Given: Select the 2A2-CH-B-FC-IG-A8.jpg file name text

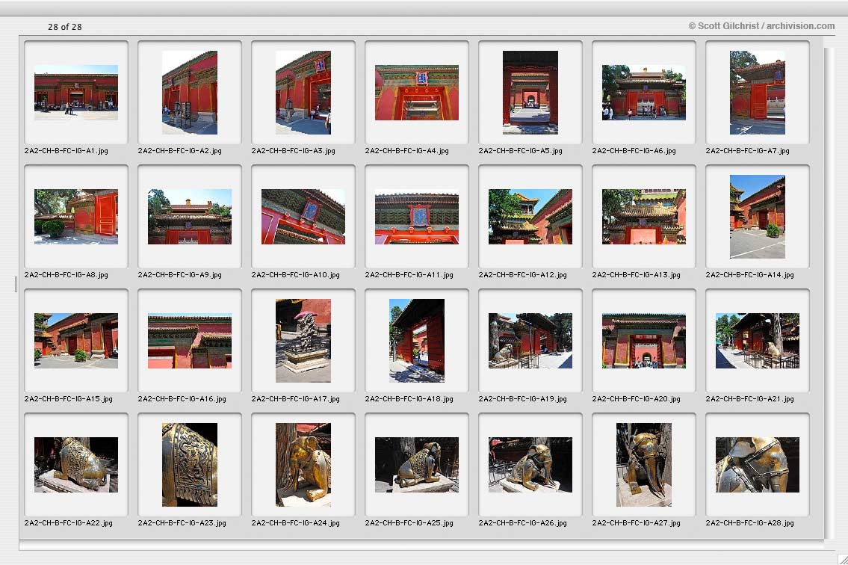Looking at the screenshot, I should click(x=66, y=275).
